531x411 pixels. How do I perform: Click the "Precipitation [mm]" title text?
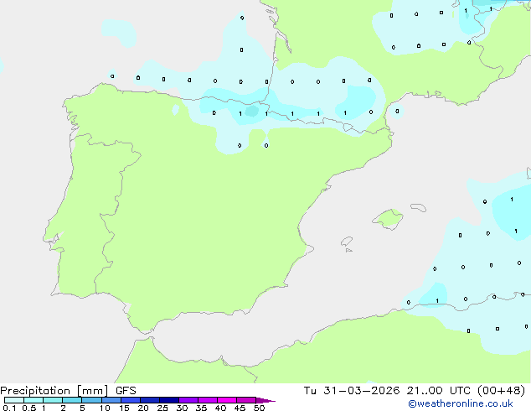pos(54,391)
